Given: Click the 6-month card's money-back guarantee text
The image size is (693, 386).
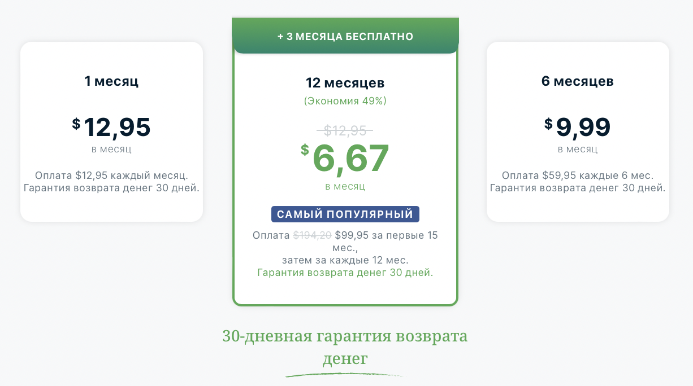Looking at the screenshot, I should pyautogui.click(x=578, y=187).
